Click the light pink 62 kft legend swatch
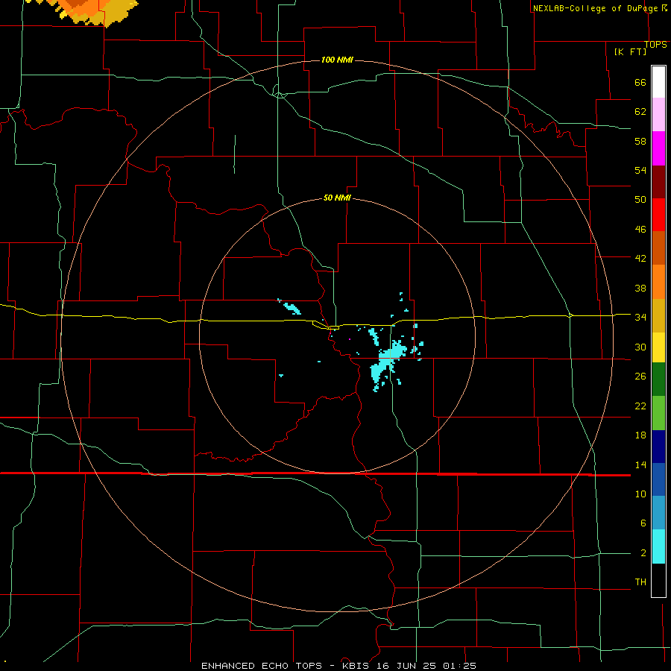Viewport: 671px width, 671px height. click(658, 114)
